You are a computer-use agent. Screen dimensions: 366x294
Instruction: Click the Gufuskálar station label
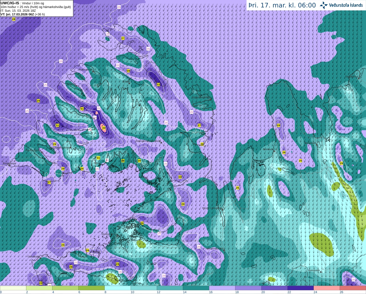33,256
